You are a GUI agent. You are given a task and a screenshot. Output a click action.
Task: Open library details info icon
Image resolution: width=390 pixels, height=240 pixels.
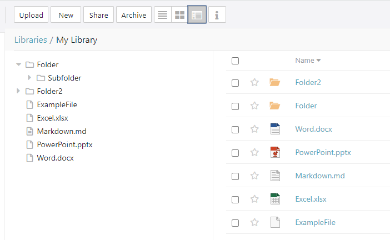click(217, 16)
